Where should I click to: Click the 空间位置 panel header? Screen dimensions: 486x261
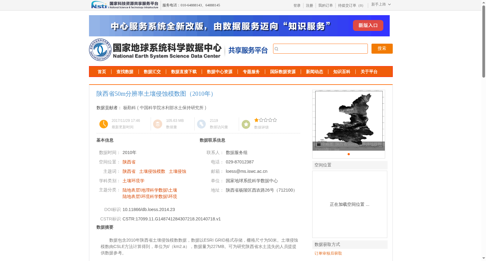350,165
